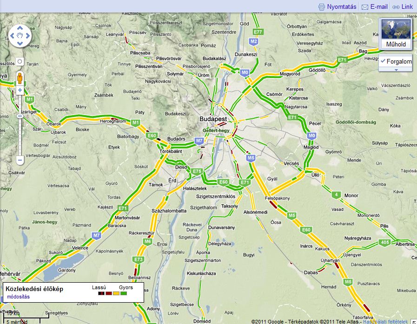Click the green Gyors legend swatch
The height and width of the screenshot is (324, 417).
124,293
